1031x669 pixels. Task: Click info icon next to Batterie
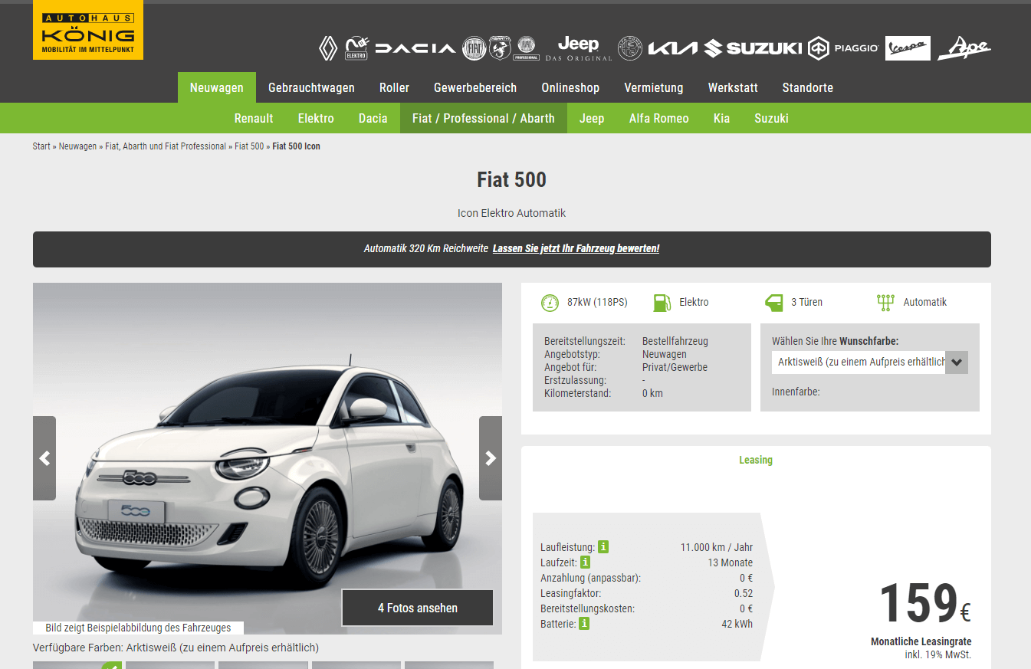tap(584, 624)
